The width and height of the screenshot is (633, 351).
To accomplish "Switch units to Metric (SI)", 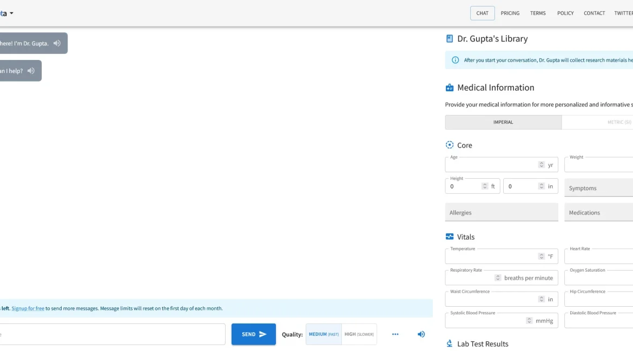I will [597, 122].
